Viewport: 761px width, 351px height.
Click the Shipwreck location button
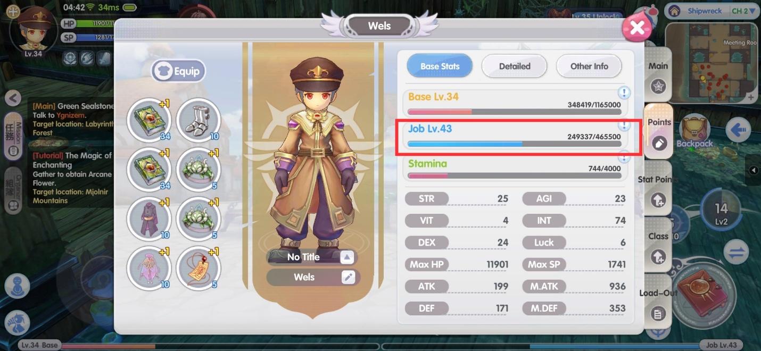click(697, 11)
